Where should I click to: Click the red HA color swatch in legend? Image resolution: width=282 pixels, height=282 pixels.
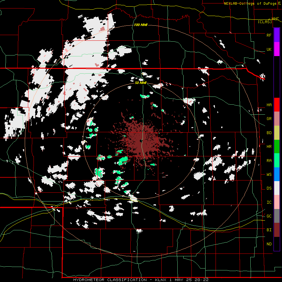point(277,105)
